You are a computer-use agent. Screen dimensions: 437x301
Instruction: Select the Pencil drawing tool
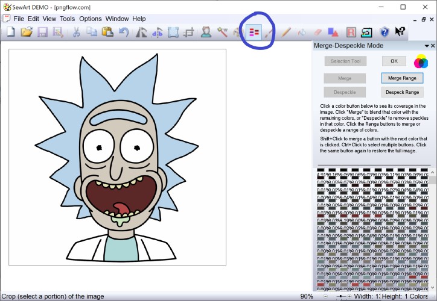pos(286,33)
